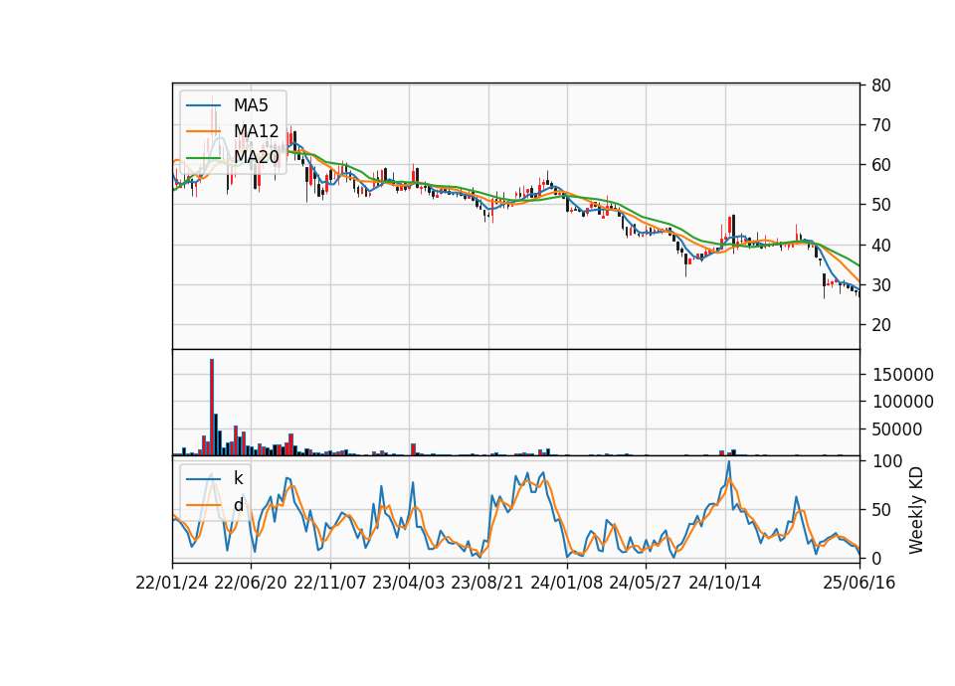This screenshot has width=955, height=686.
Task: Click the 23/08/21 date label
Action: (x=487, y=583)
